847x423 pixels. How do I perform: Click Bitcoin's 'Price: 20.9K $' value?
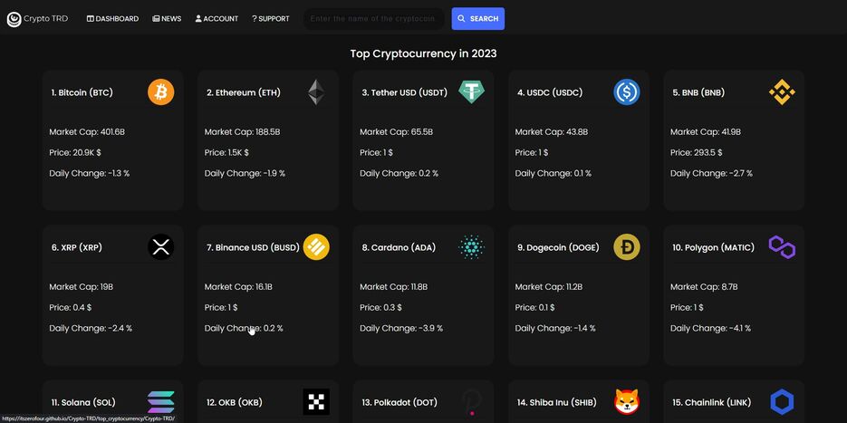click(x=77, y=153)
